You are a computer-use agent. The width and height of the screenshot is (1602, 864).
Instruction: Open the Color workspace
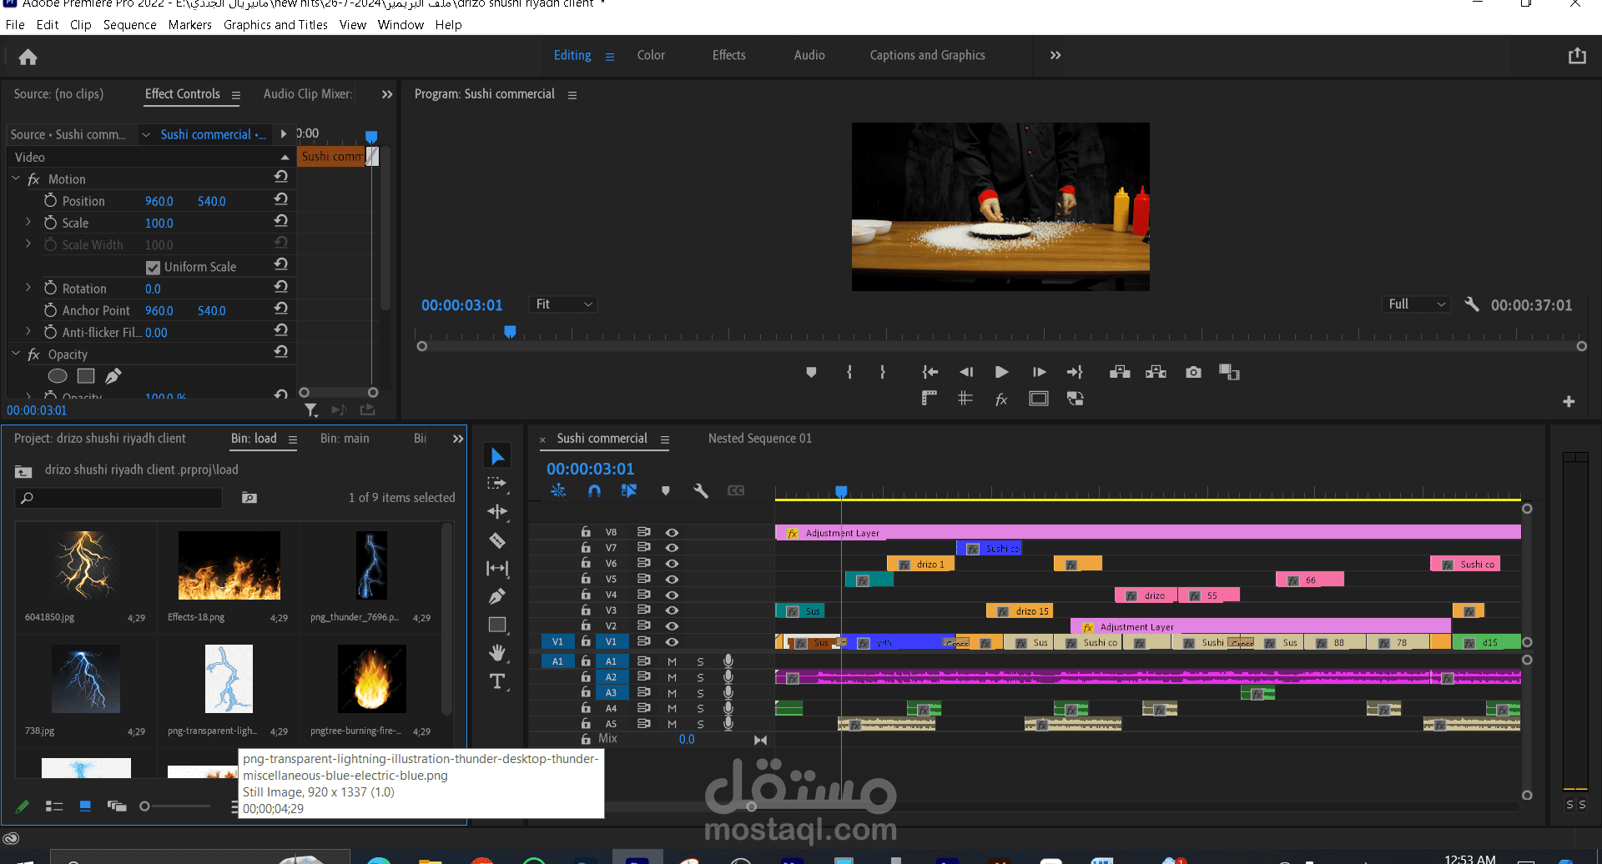[x=651, y=55]
